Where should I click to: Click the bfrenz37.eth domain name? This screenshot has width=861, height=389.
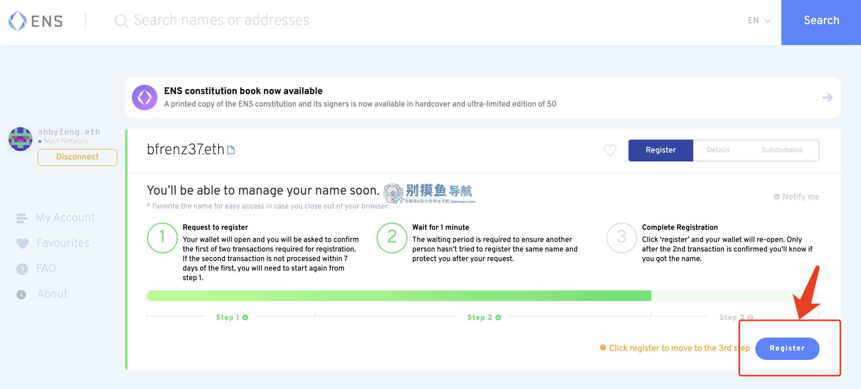(x=186, y=149)
